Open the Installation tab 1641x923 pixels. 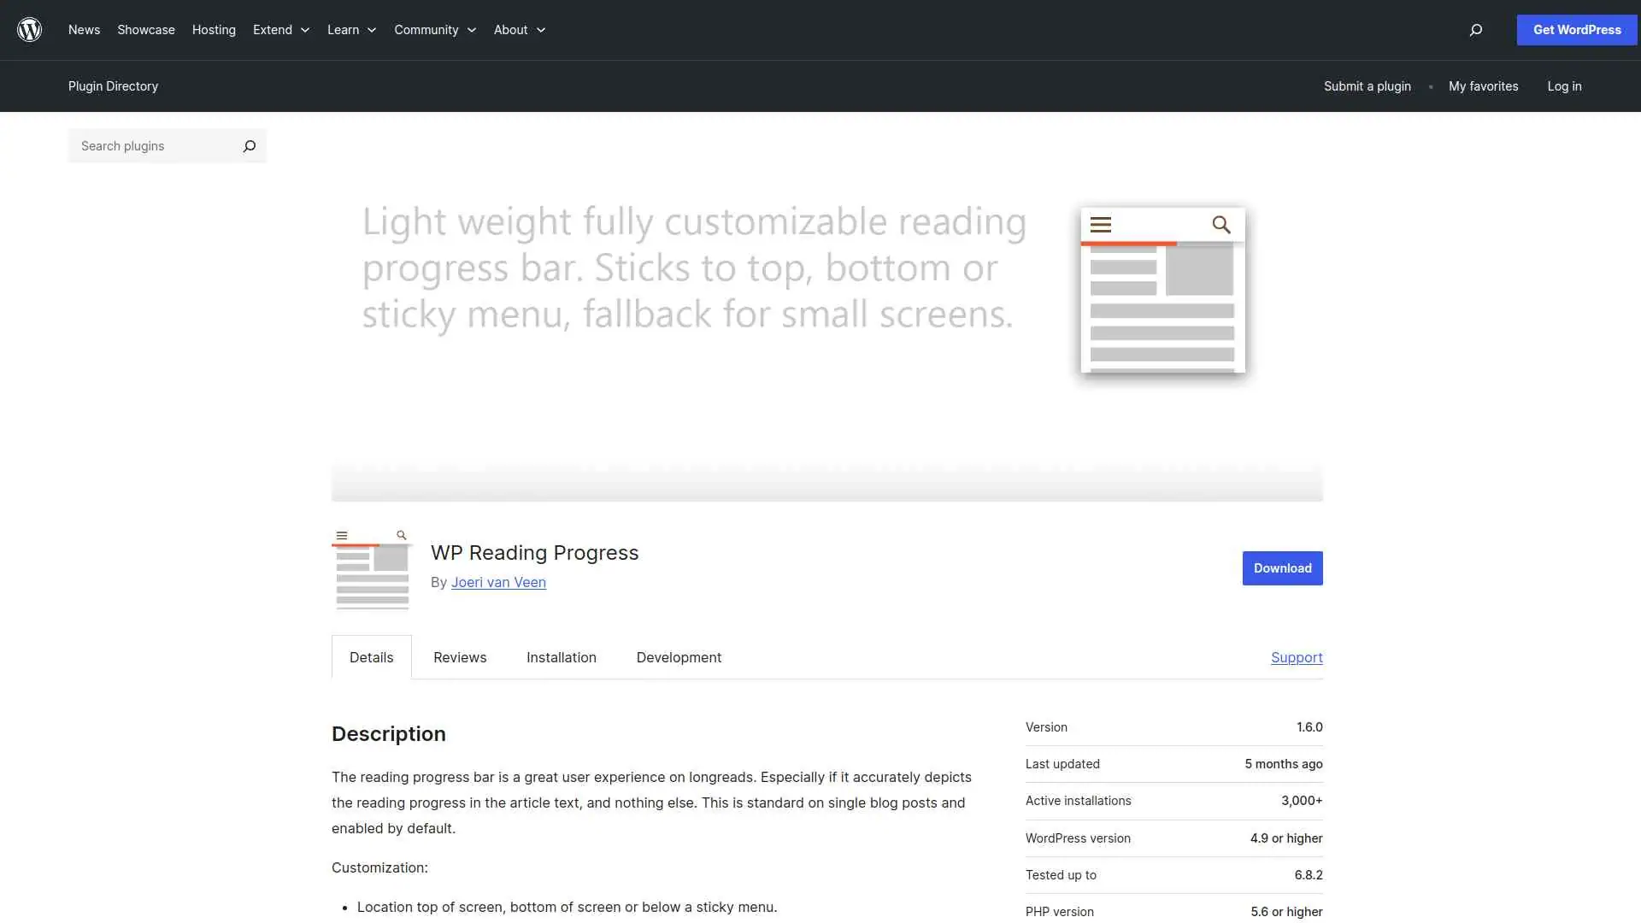click(x=561, y=657)
